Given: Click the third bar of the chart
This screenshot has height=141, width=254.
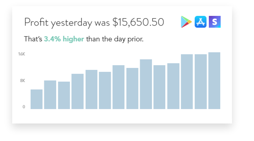Looking at the screenshot, I should point(64,95).
